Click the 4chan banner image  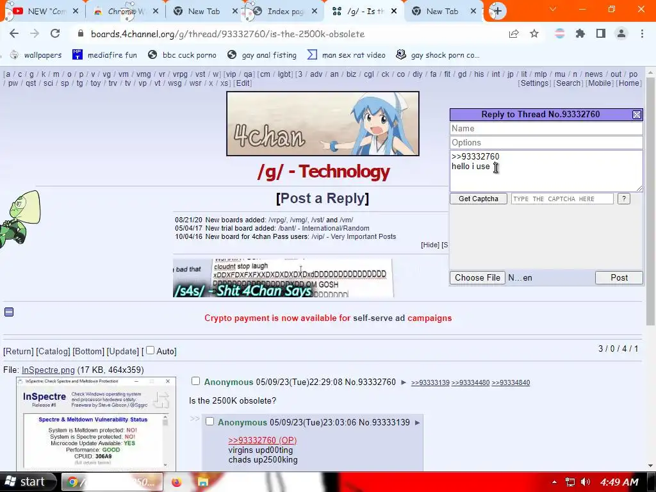tap(323, 124)
